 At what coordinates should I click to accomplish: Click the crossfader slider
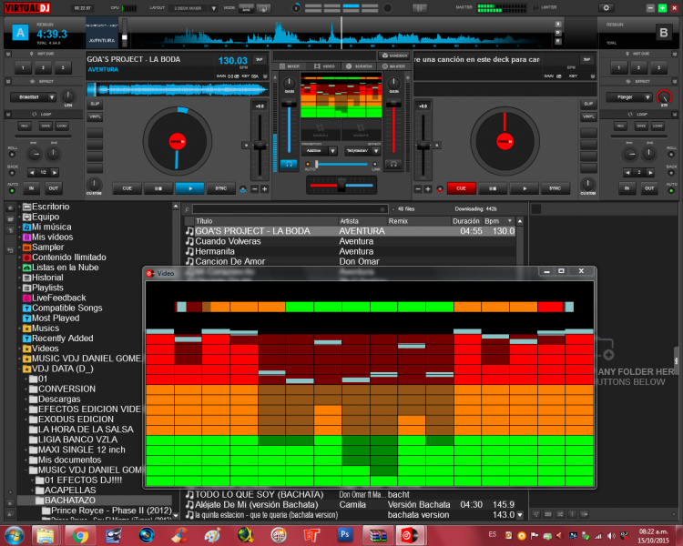click(x=341, y=187)
